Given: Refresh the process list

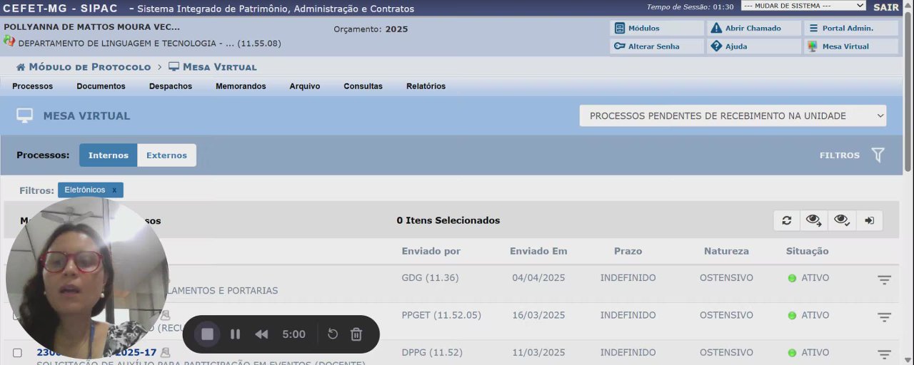Looking at the screenshot, I should tap(787, 221).
